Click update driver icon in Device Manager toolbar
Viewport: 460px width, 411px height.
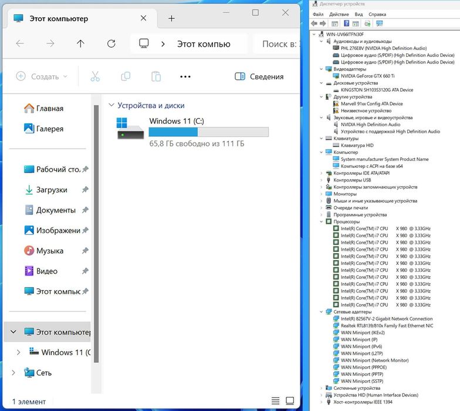pyautogui.click(x=367, y=23)
